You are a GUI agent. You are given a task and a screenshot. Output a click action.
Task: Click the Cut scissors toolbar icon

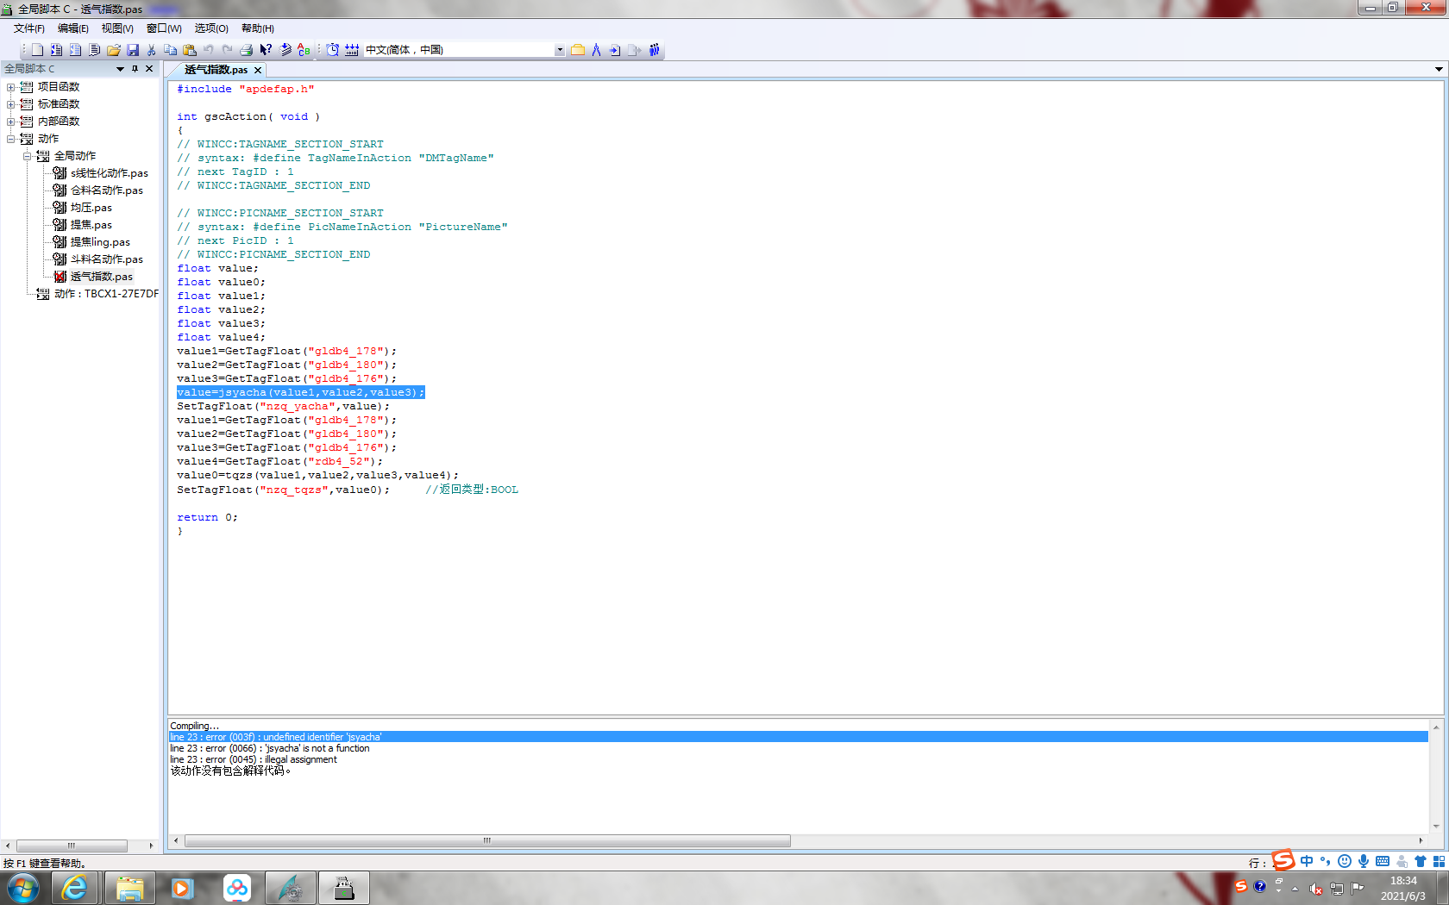click(152, 50)
